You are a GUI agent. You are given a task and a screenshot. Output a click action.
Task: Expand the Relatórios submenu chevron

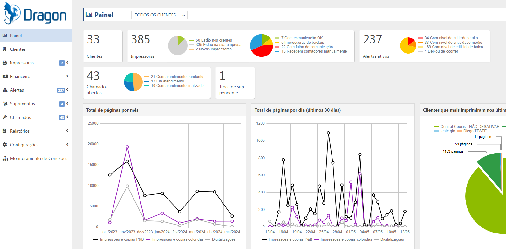click(x=67, y=131)
